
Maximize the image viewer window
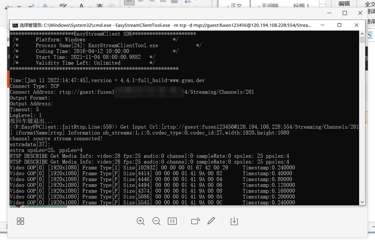[345, 13]
